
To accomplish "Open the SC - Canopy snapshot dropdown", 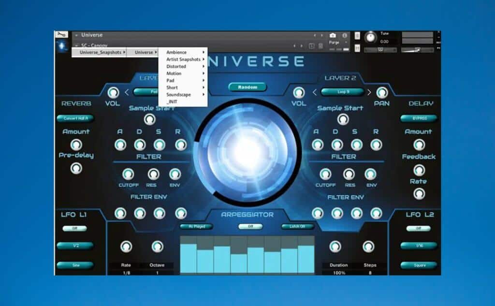I will click(94, 45).
